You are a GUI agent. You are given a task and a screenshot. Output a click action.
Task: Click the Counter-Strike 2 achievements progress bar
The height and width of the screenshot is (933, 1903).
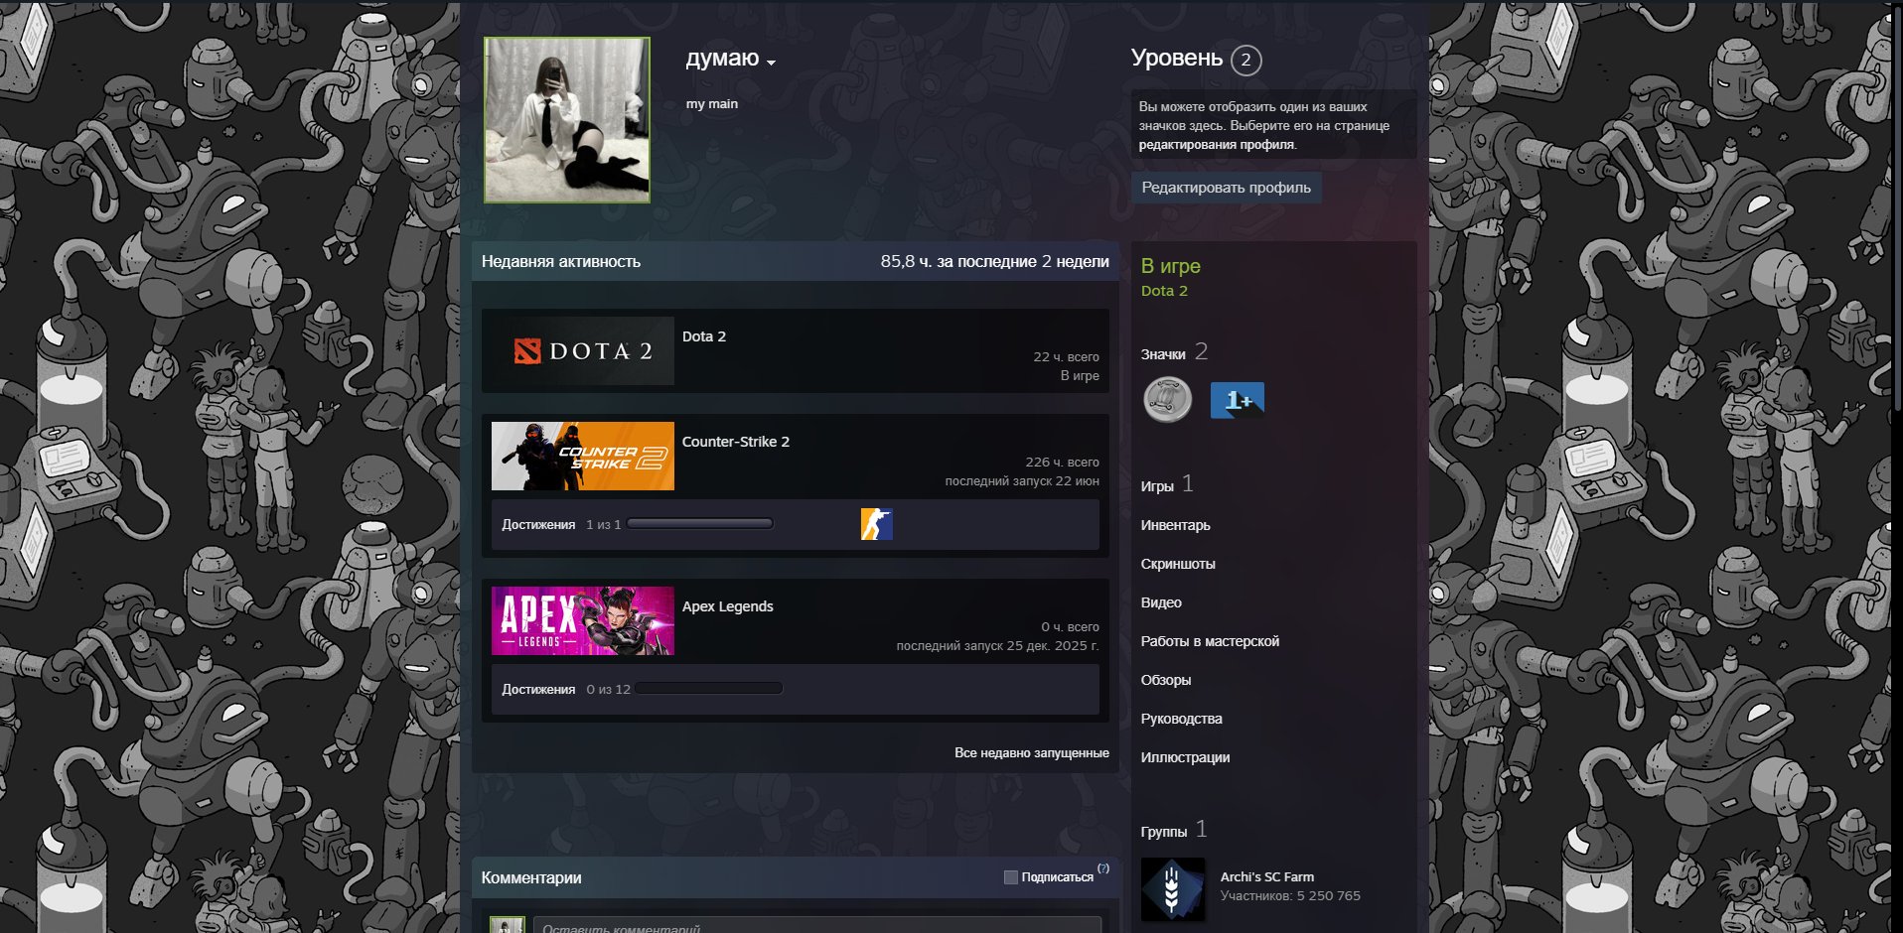pyautogui.click(x=700, y=524)
